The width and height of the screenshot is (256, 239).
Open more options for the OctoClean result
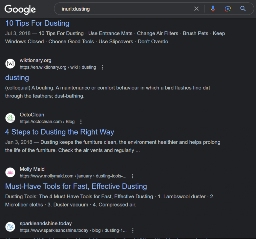coord(81,121)
